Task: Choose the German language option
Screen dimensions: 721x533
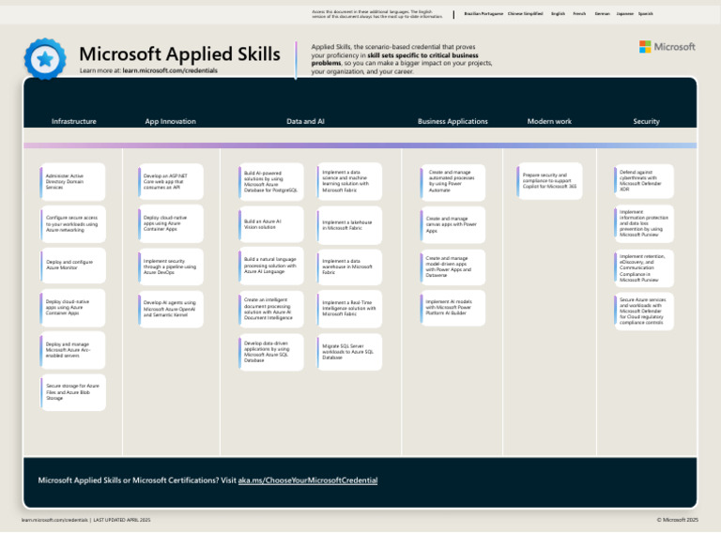Action: 602,14
